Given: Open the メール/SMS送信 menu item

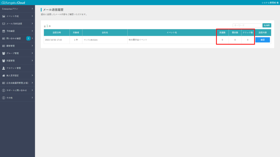Looking at the screenshot, I should (x=17, y=24).
